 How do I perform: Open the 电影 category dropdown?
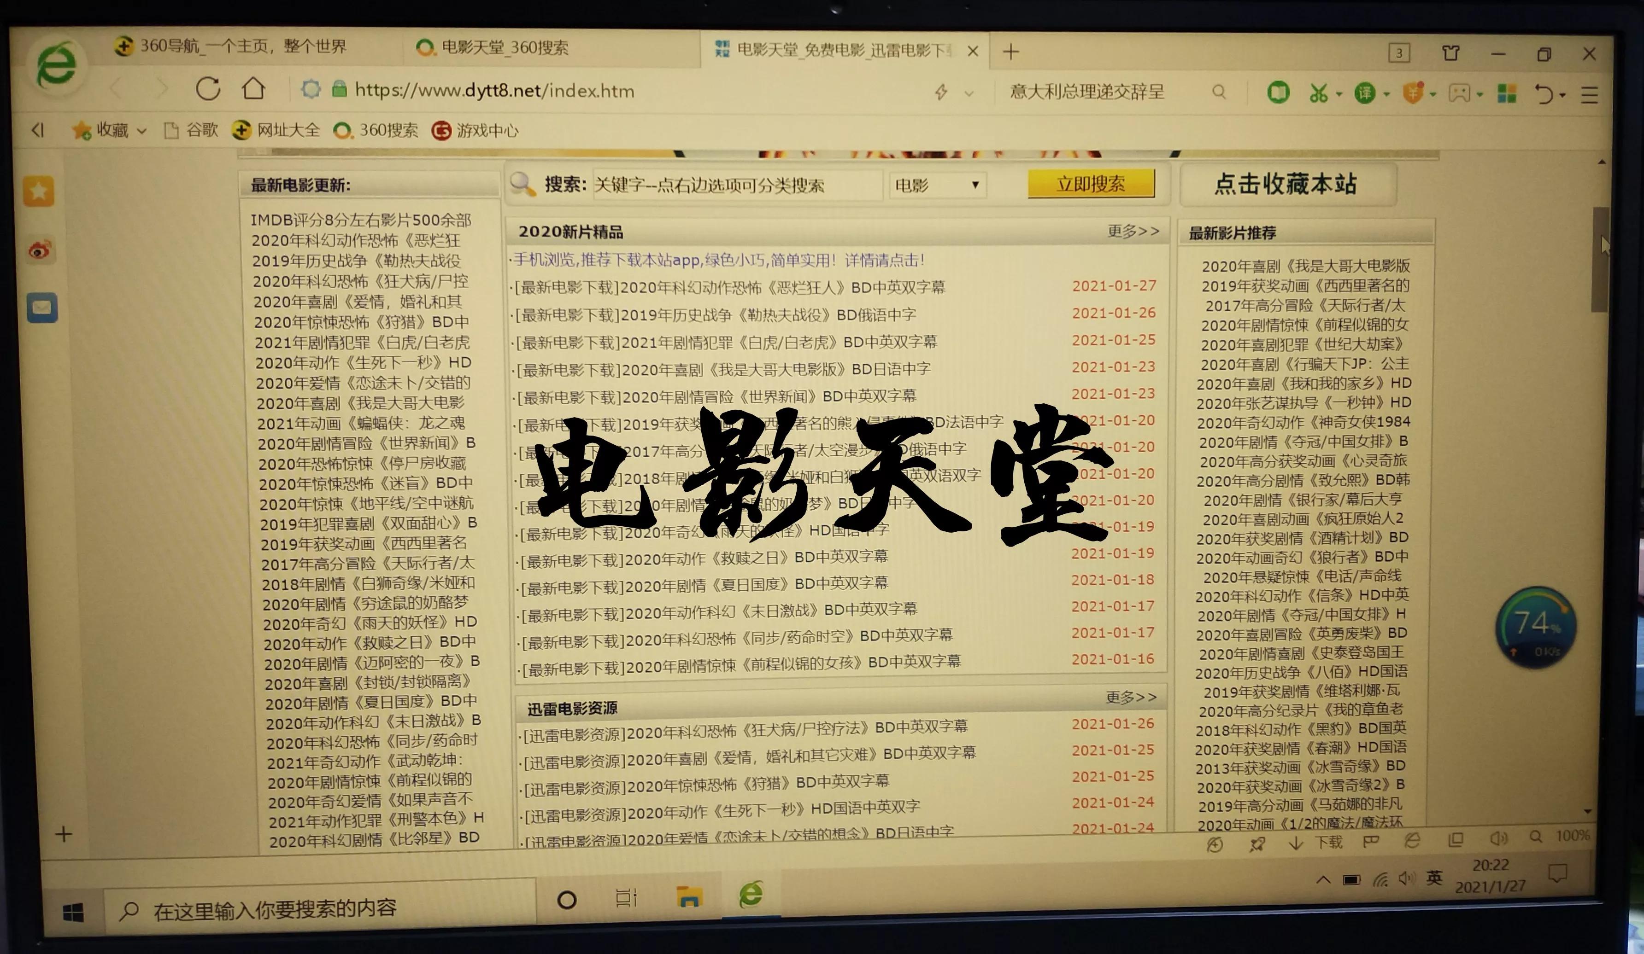[x=938, y=186]
